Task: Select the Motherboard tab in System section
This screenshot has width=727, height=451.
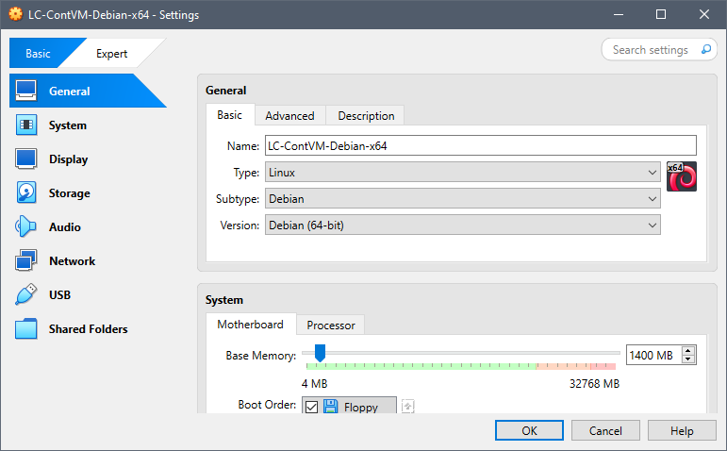Action: click(251, 325)
